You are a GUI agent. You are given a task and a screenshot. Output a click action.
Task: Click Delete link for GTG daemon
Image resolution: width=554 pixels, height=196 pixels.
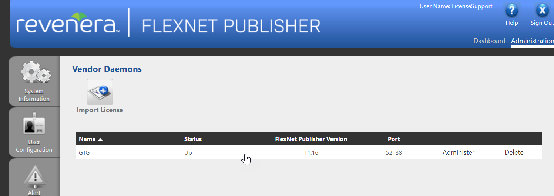coord(514,152)
